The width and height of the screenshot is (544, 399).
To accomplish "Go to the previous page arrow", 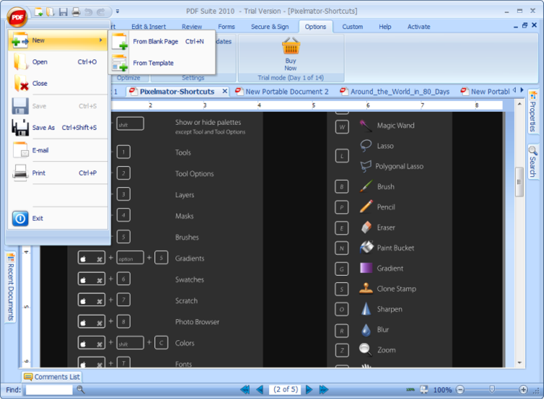I will pos(260,389).
